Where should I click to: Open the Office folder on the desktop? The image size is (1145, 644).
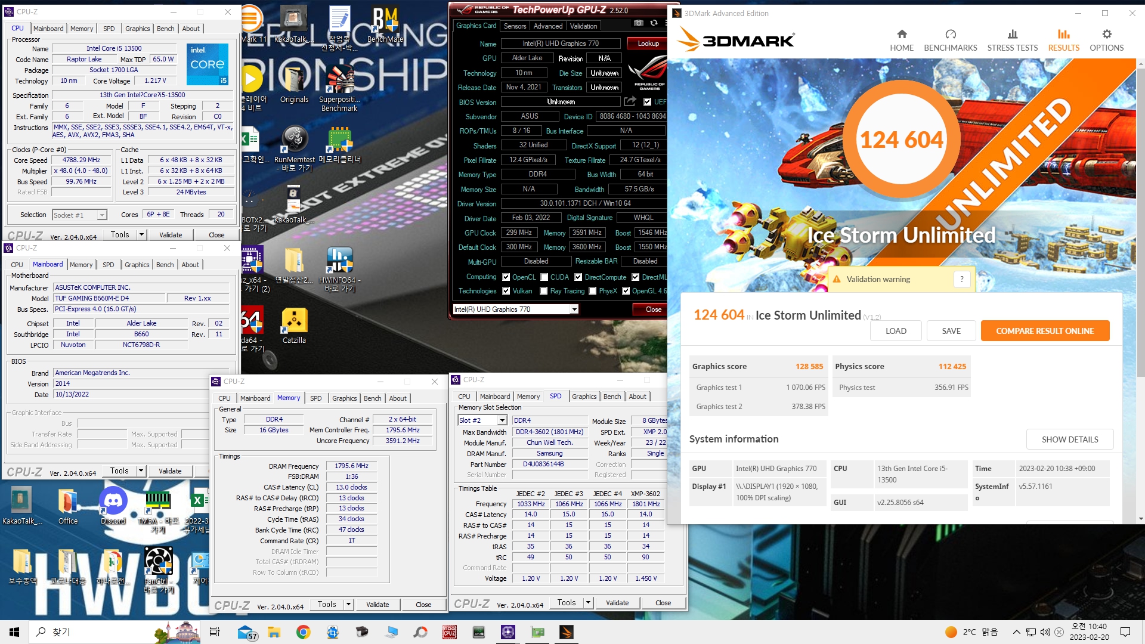(x=68, y=506)
